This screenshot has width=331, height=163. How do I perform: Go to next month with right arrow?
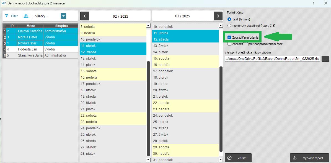[218, 16]
